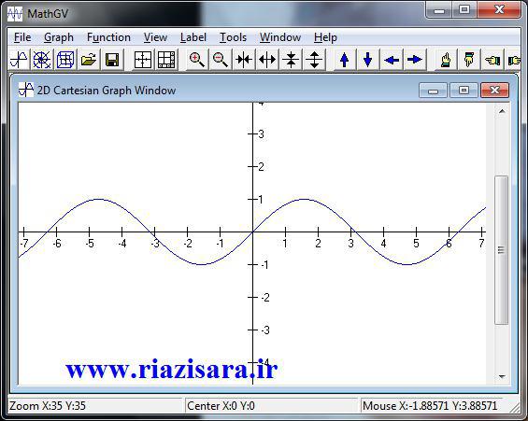Open the File menu
The height and width of the screenshot is (421, 528).
pyautogui.click(x=22, y=37)
